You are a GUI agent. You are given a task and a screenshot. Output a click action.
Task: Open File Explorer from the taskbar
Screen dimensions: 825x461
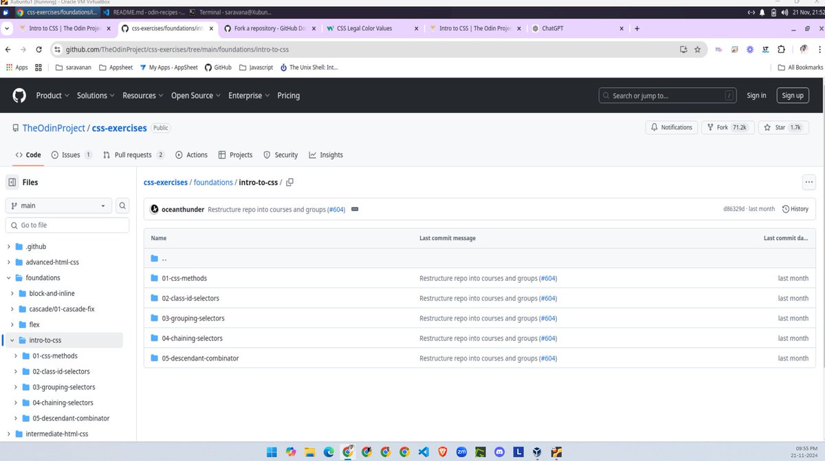[x=311, y=452]
